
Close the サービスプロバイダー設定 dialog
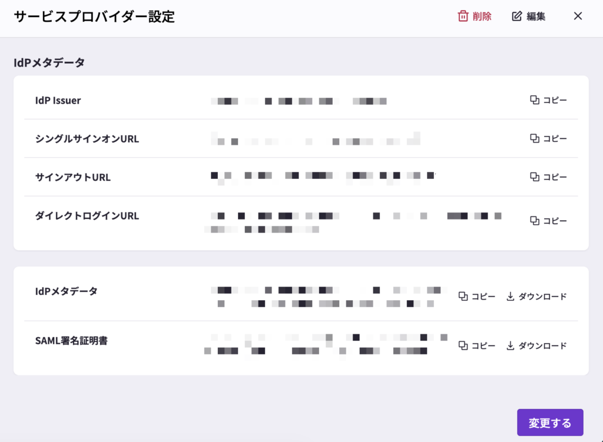coord(578,16)
